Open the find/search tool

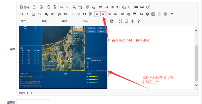pyautogui.click(x=74, y=7)
